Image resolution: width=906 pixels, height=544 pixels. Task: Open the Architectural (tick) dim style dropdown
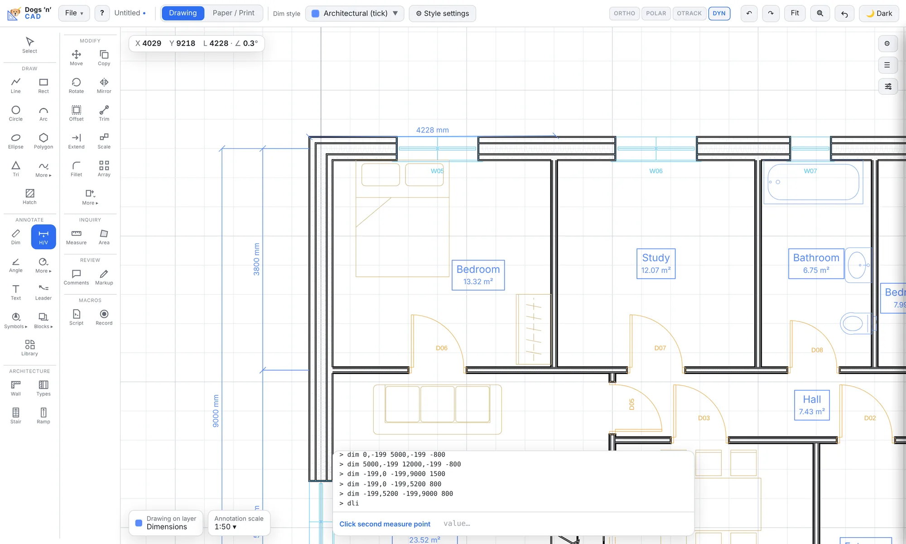tap(355, 13)
